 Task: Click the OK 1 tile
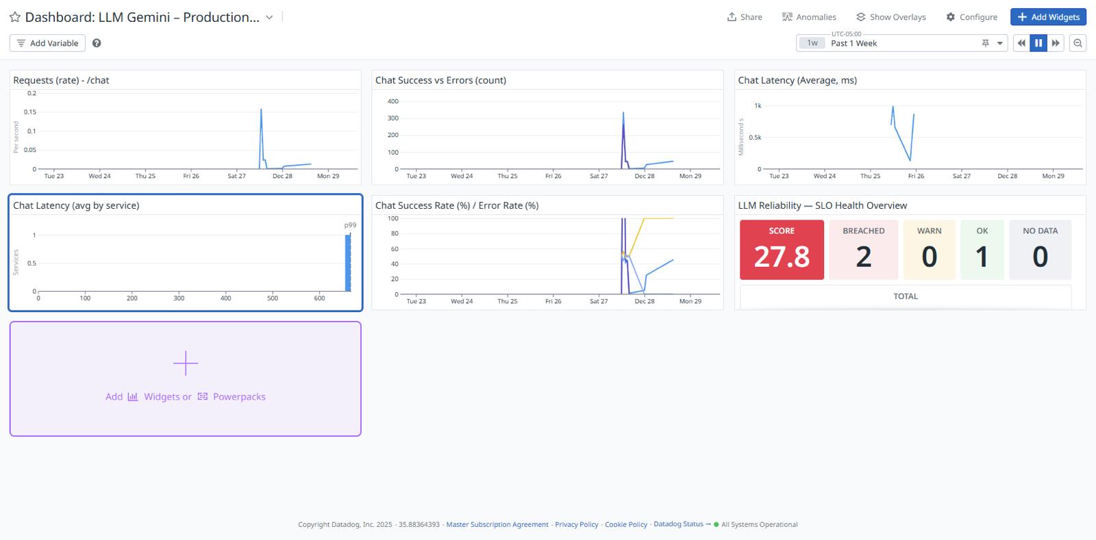point(982,250)
